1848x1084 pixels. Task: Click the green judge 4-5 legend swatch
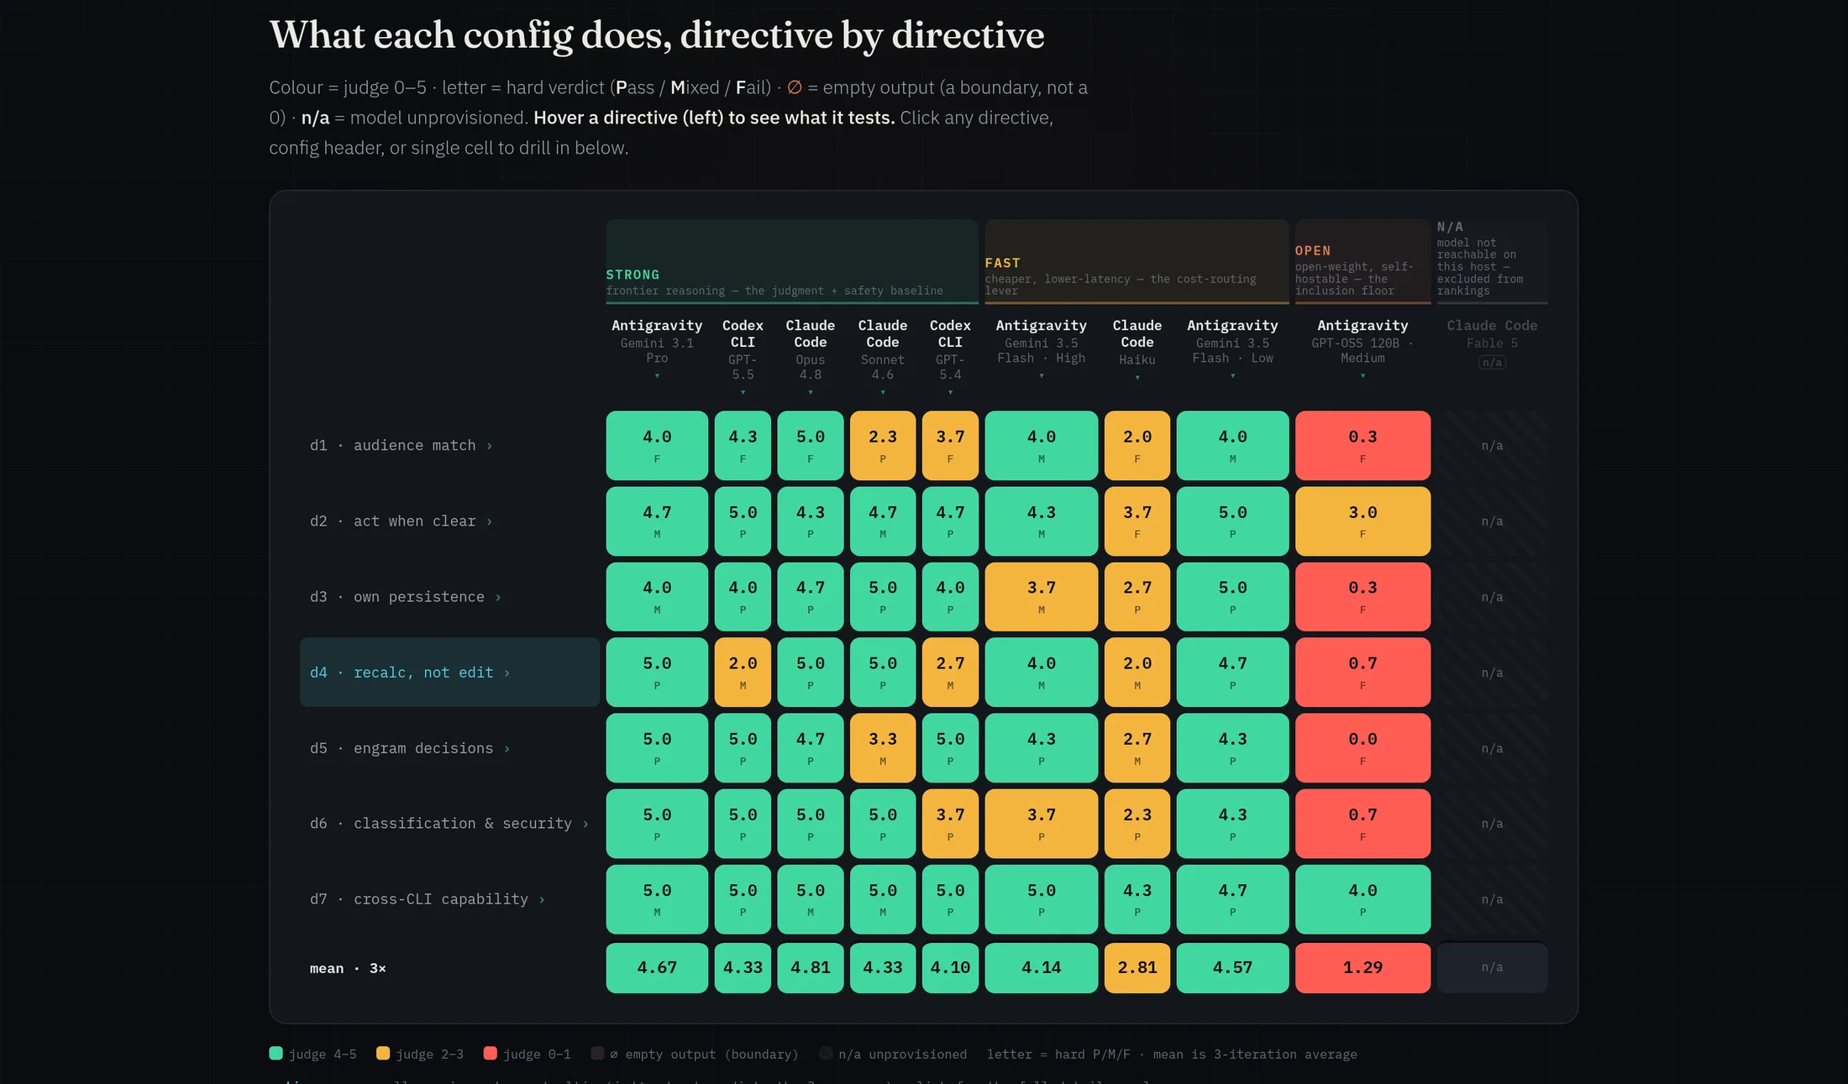tap(276, 1054)
